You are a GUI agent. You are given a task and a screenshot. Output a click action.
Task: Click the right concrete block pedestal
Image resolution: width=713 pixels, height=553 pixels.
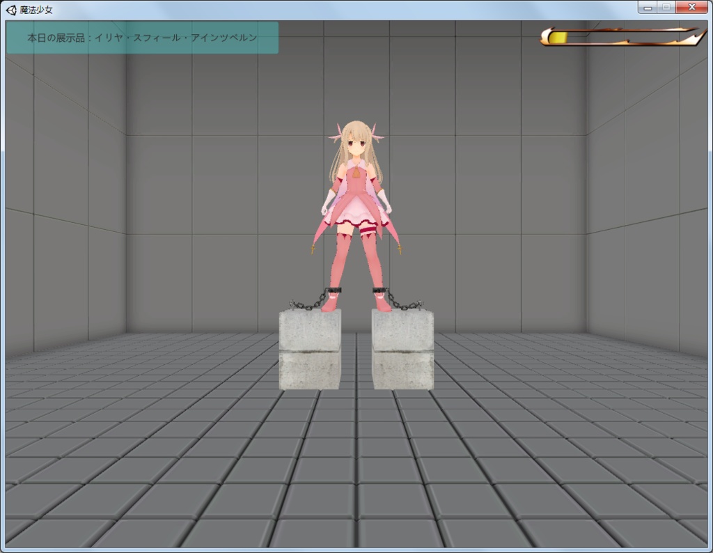point(403,349)
